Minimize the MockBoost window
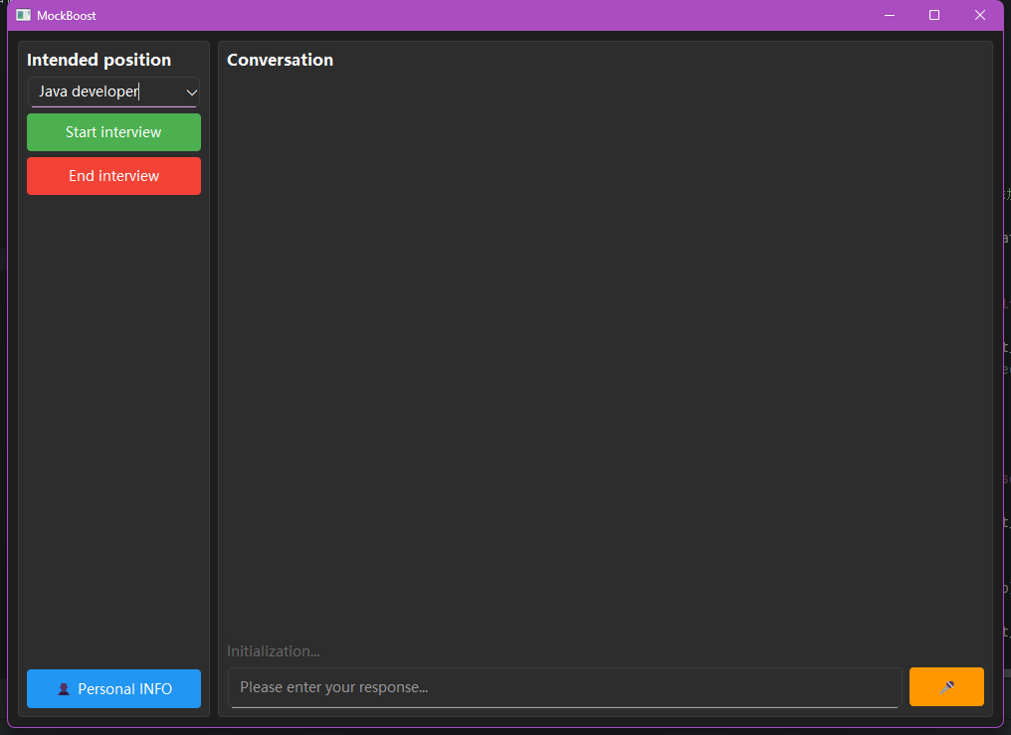 pyautogui.click(x=890, y=15)
